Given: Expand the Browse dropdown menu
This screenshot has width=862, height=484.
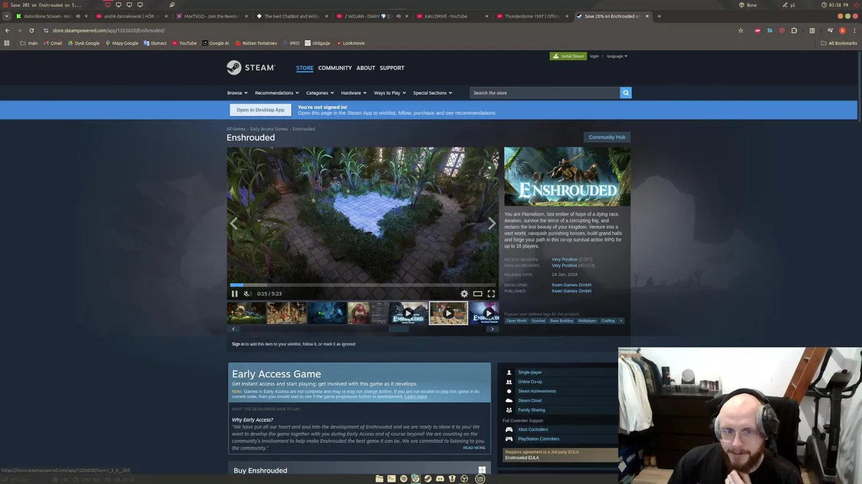Looking at the screenshot, I should tap(237, 93).
